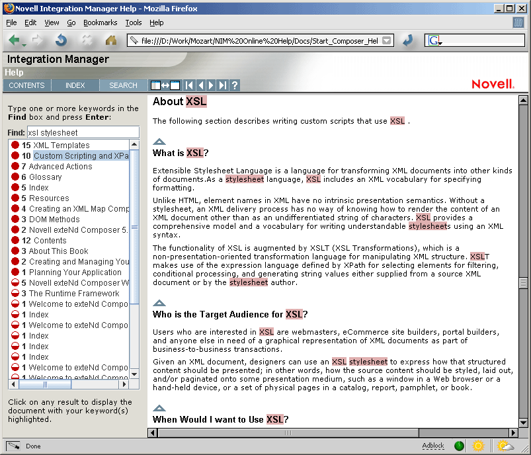This screenshot has width=531, height=455.
Task: Switch to the INDEX tab
Action: (75, 85)
